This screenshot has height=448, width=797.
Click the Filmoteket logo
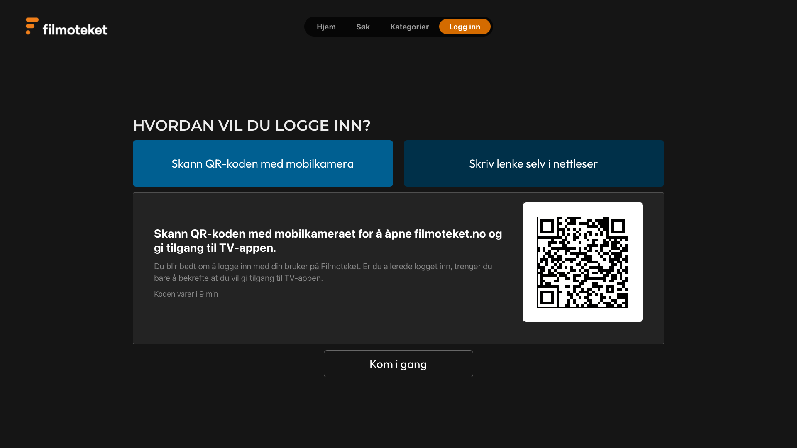[66, 27]
